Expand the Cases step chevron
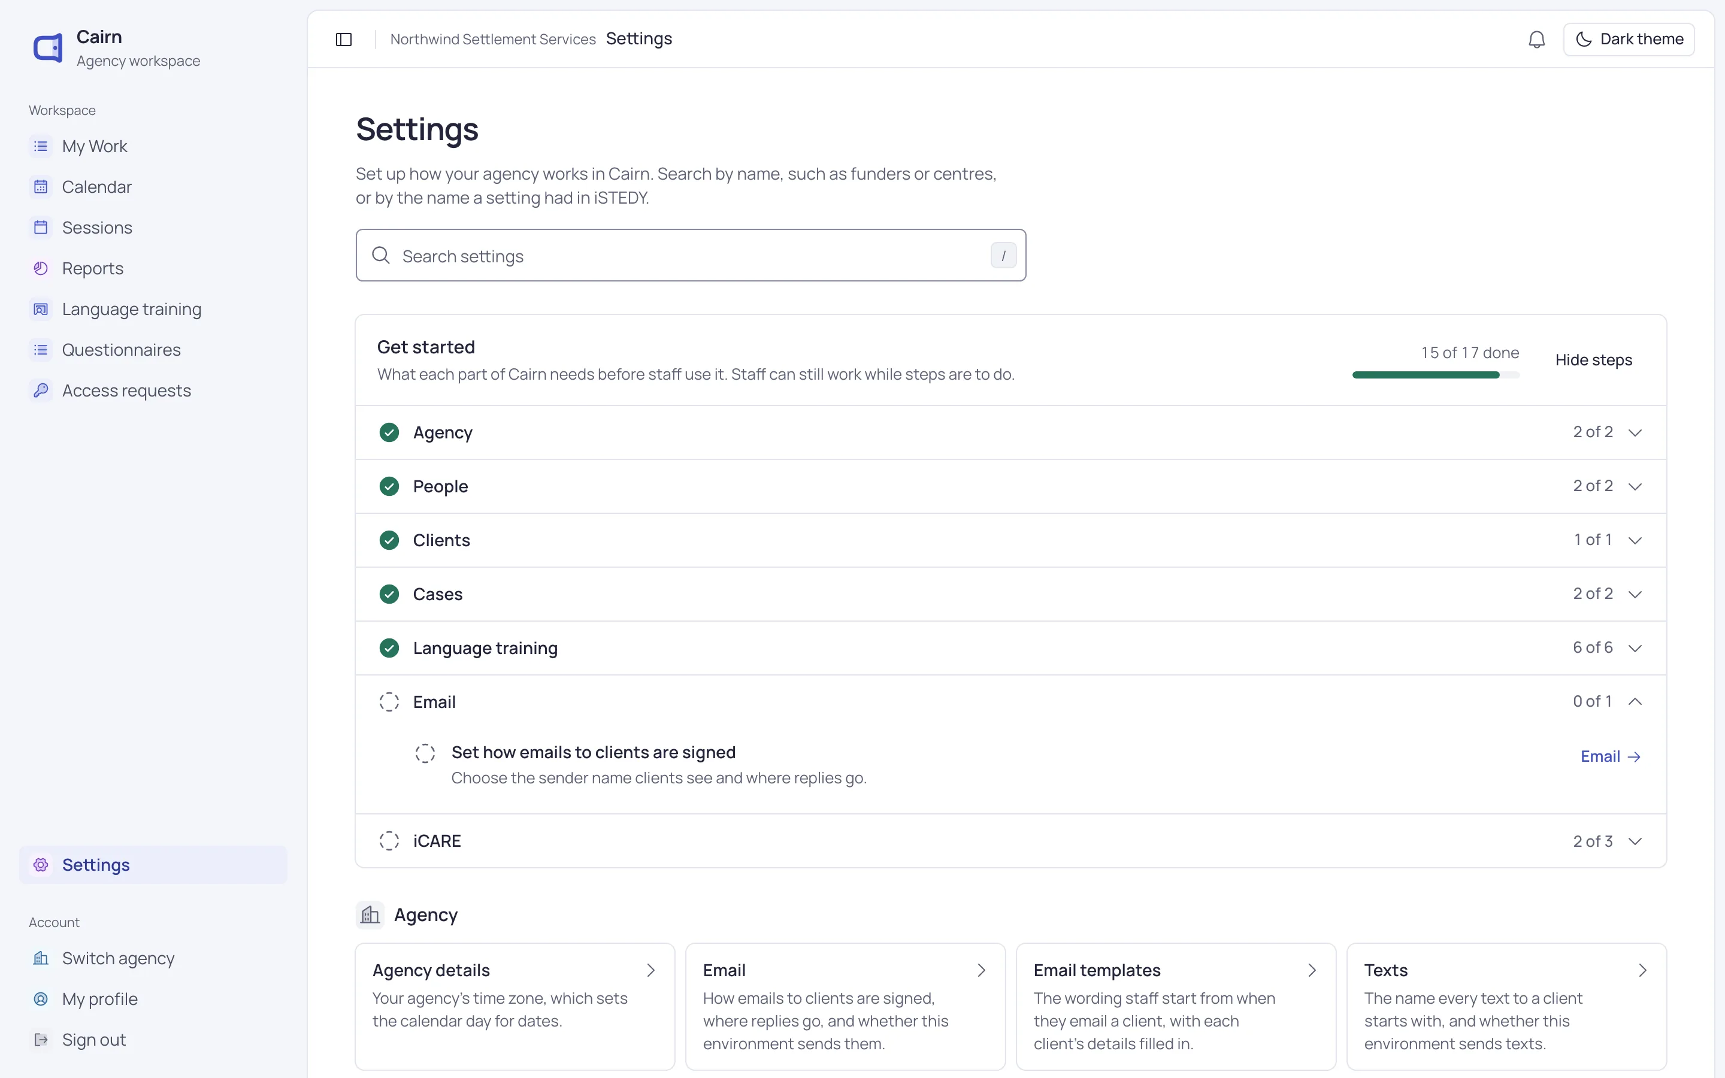Screen dimensions: 1725x1078 tap(1635, 594)
